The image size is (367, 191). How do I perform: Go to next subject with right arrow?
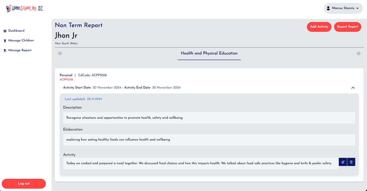point(358,53)
